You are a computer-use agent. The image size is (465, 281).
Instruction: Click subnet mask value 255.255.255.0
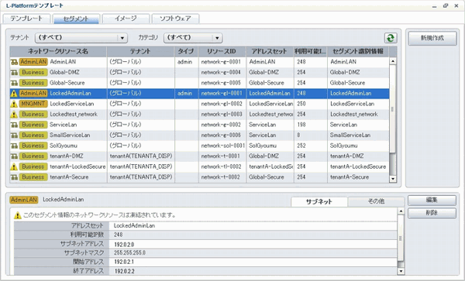[x=129, y=253]
